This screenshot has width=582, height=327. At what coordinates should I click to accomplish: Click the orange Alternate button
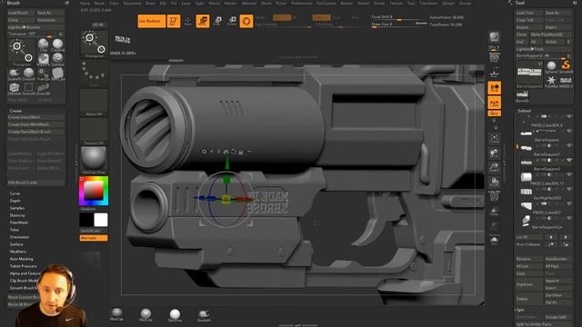pyautogui.click(x=94, y=238)
